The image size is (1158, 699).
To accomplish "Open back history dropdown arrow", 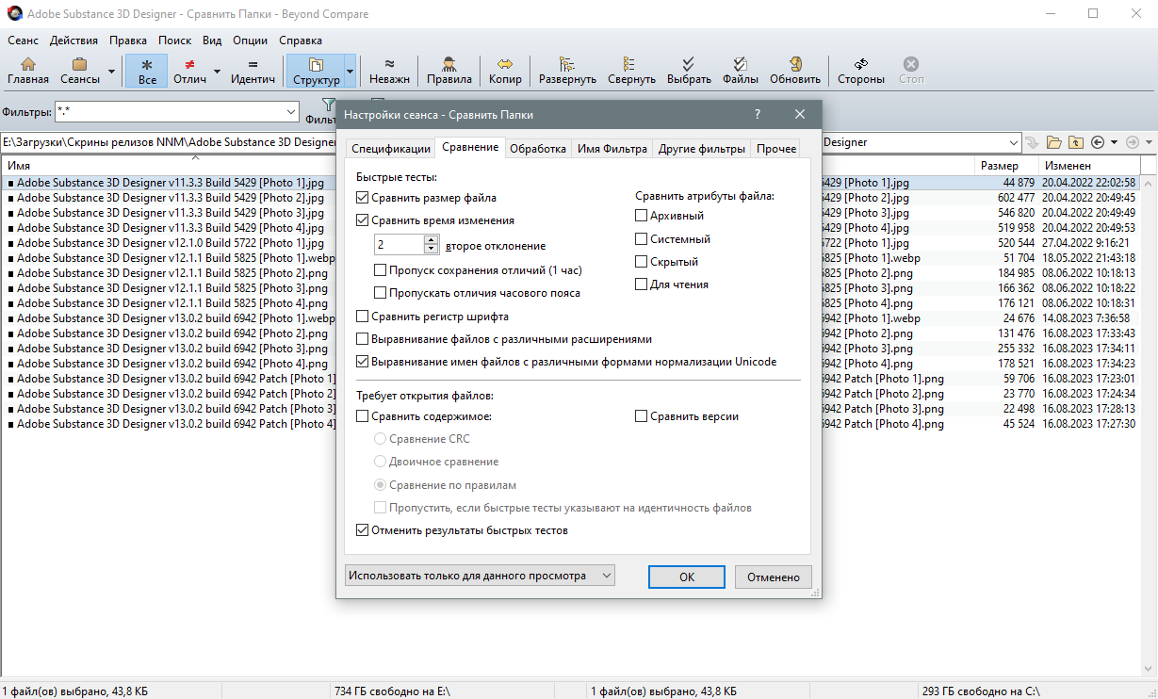I will click(x=1114, y=142).
